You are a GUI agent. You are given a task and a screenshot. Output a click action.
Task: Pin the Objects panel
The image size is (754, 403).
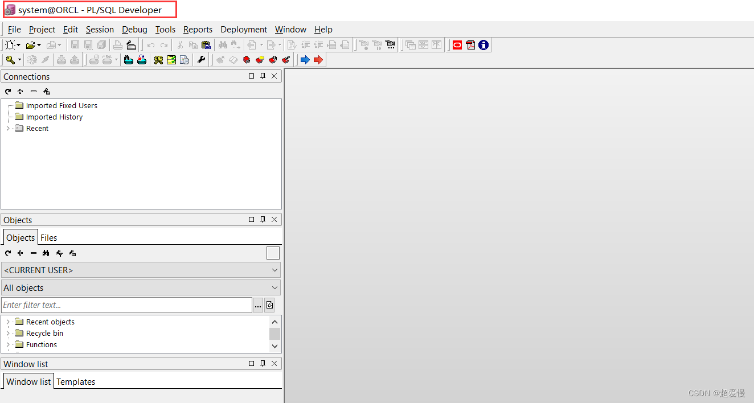[x=263, y=220]
